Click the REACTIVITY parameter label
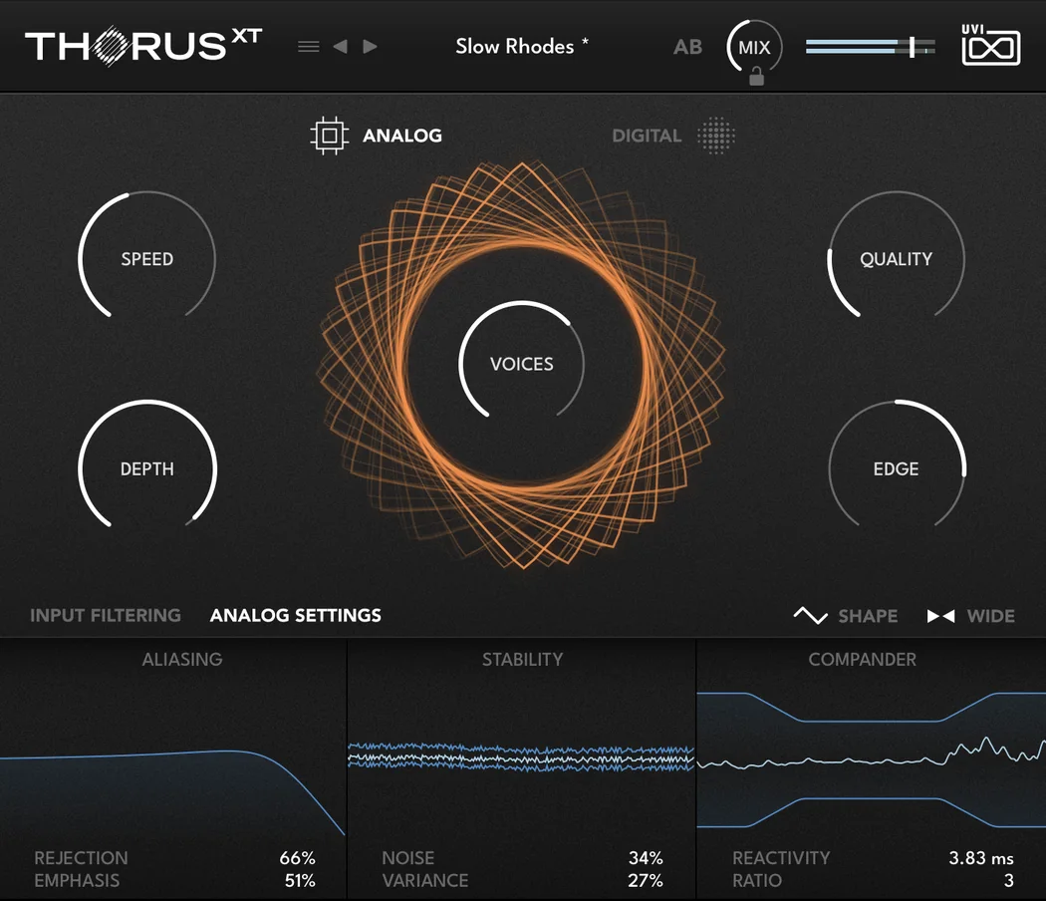Screen dimensions: 1046x901 click(x=781, y=857)
